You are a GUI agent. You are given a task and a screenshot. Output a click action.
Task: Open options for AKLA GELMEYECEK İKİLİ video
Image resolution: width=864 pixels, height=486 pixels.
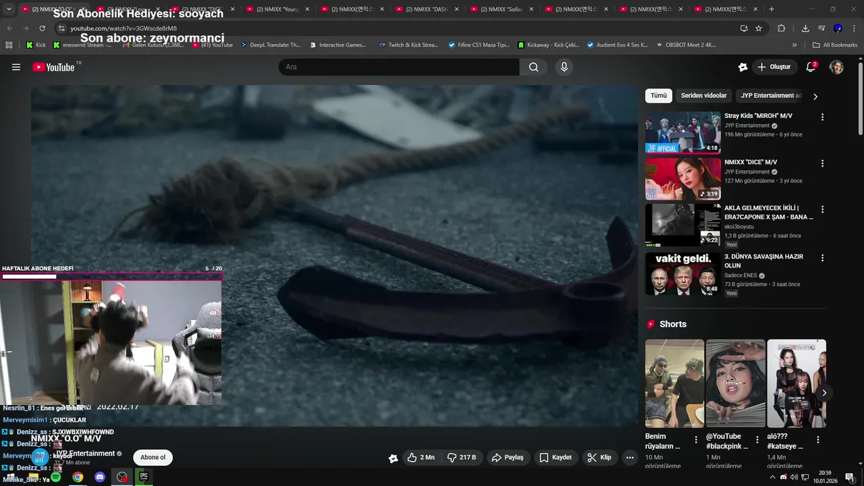point(822,210)
